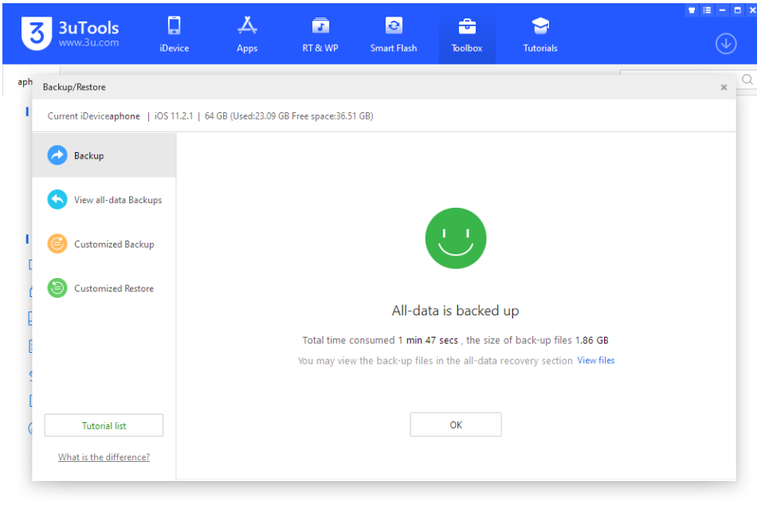Screen dimensions: 757x524
Task: Open the What is the difference link
Action: [104, 456]
